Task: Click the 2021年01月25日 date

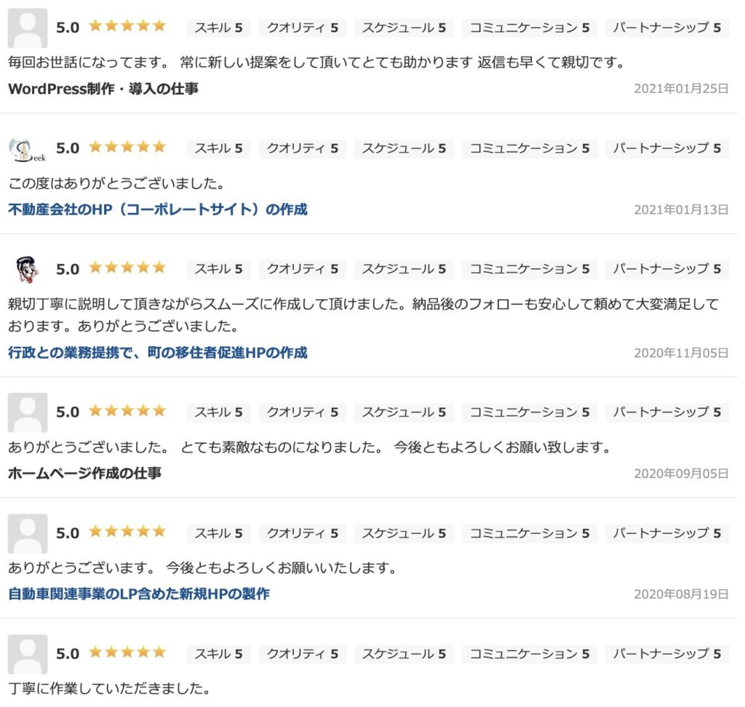Action: pyautogui.click(x=681, y=89)
